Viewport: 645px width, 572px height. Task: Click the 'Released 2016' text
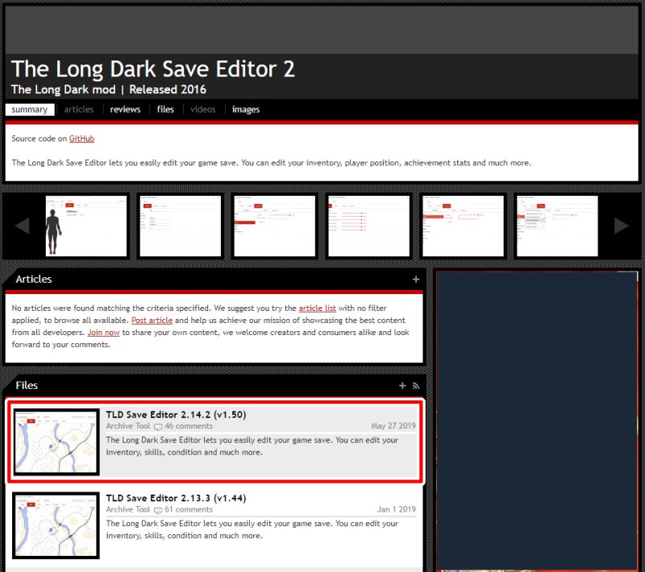tap(168, 89)
